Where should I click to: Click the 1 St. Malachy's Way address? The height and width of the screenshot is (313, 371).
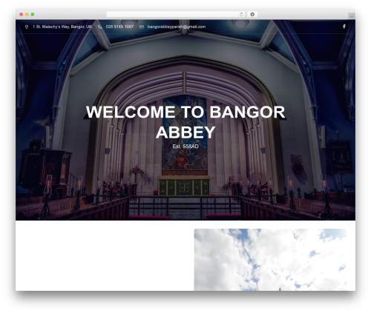pyautogui.click(x=62, y=27)
